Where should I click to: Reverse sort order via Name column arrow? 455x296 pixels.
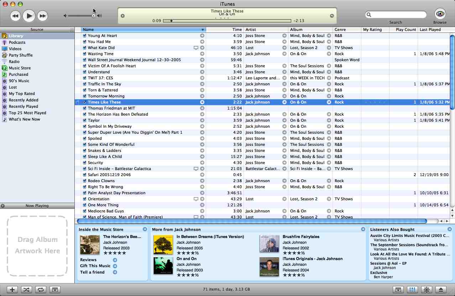pyautogui.click(x=203, y=30)
